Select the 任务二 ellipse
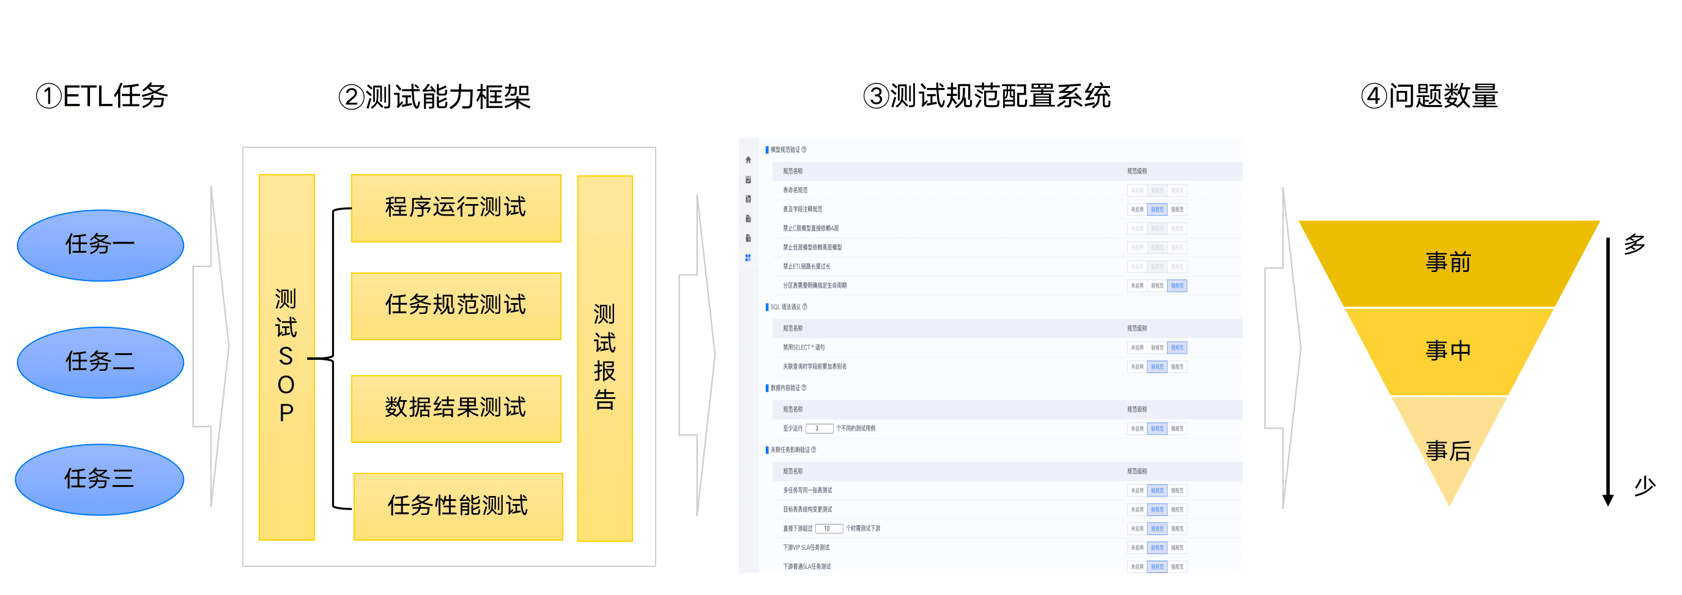Image resolution: width=1682 pixels, height=595 pixels. pos(100,363)
